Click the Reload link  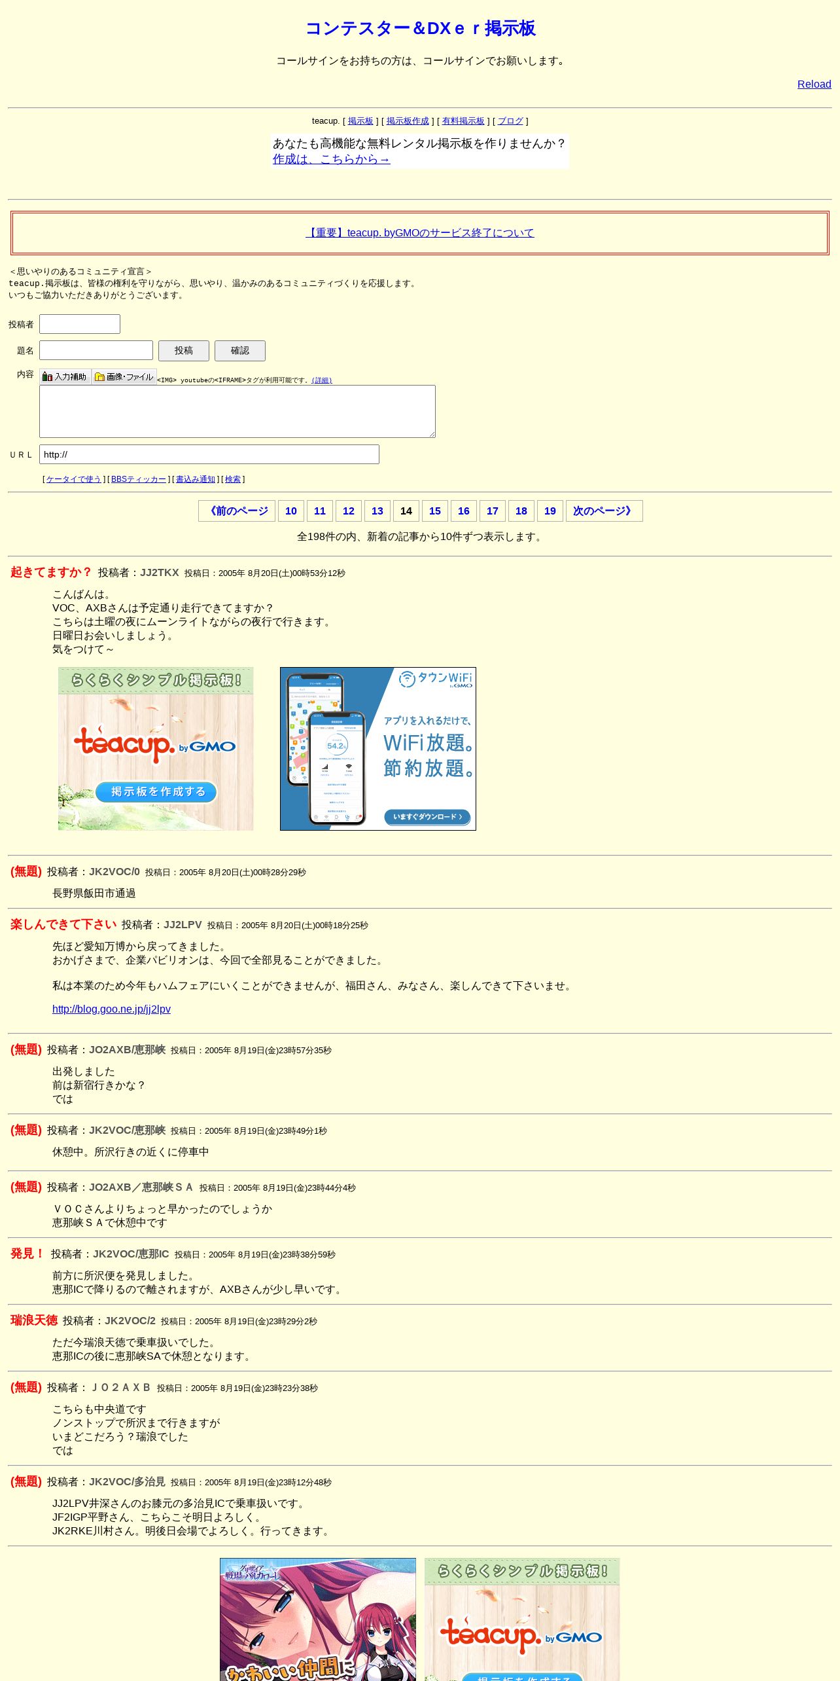tap(814, 84)
